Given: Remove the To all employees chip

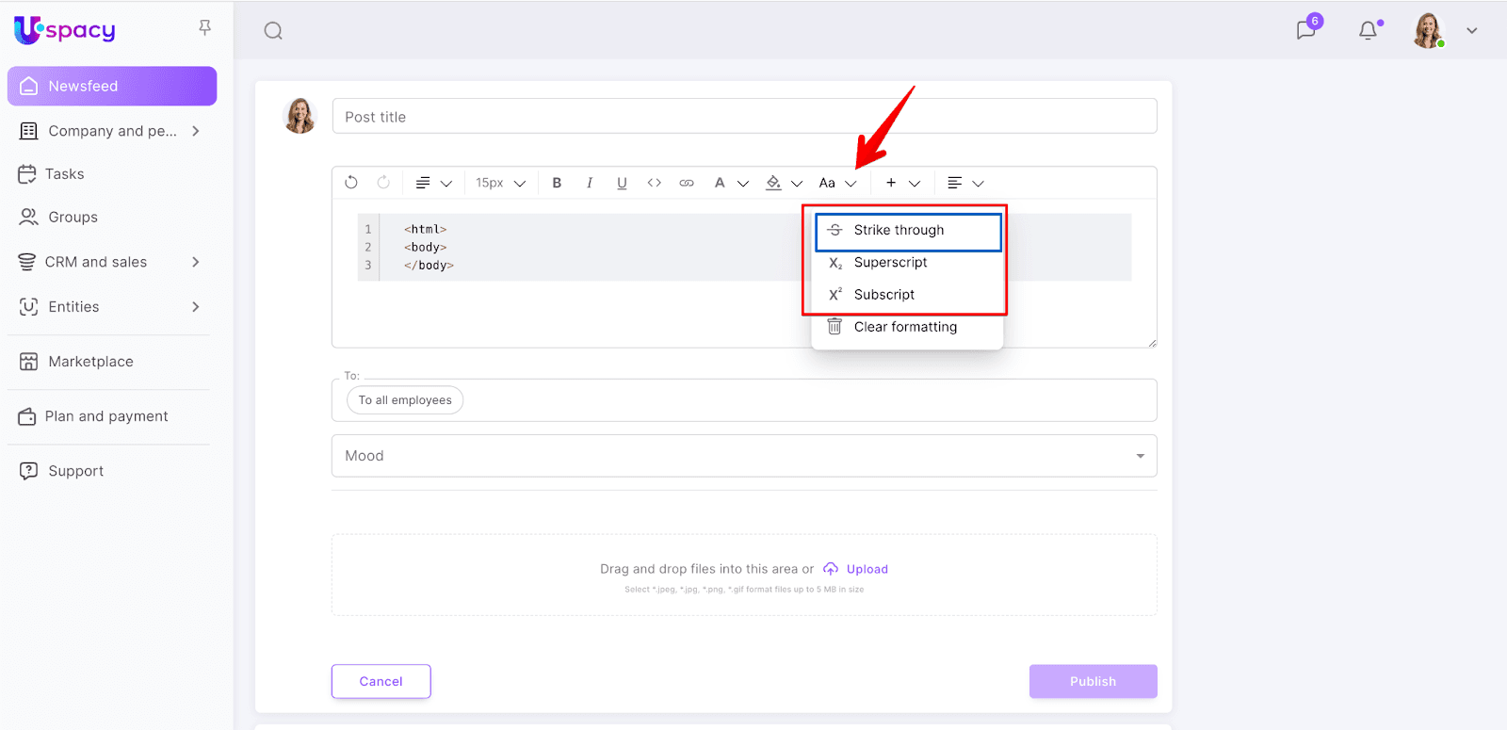Looking at the screenshot, I should tap(405, 400).
